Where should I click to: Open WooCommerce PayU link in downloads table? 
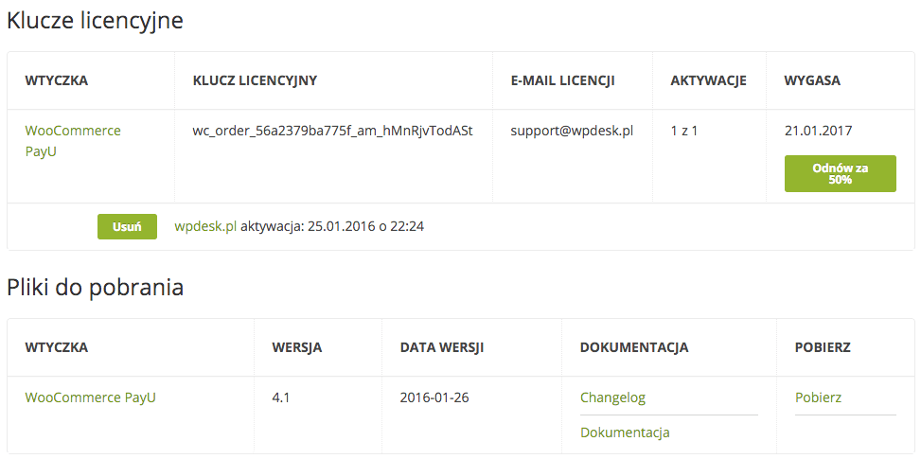tap(91, 397)
